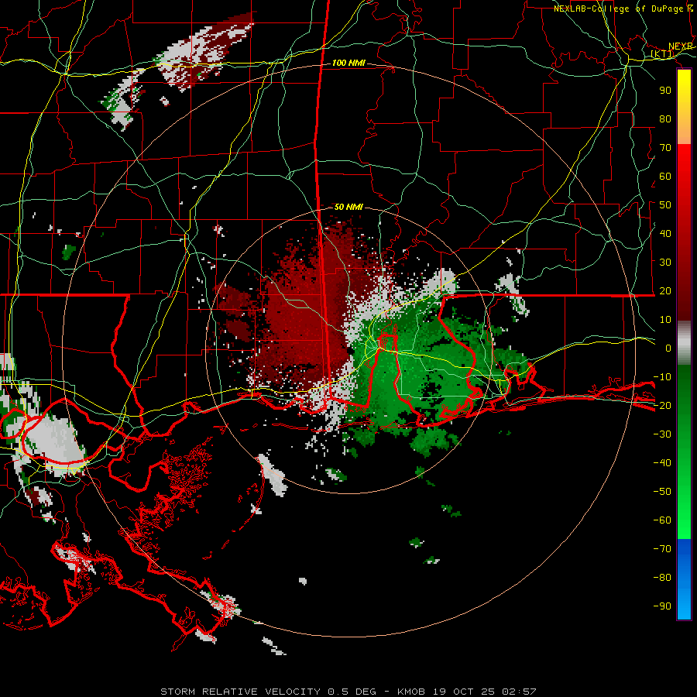The image size is (697, 697).
Task: Select the -50 scale label
Action: (x=662, y=492)
